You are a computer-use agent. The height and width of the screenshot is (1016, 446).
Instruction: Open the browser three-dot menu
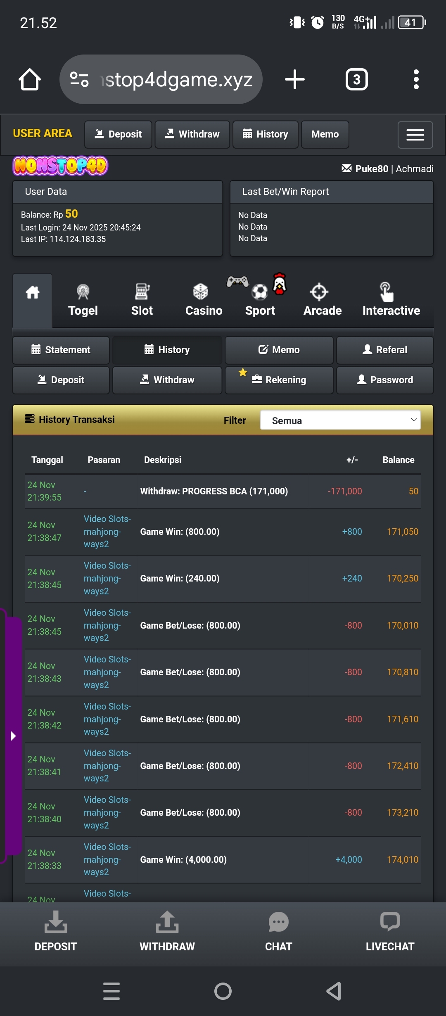416,79
